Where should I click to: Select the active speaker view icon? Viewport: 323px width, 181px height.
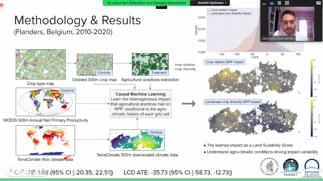[272, 3]
